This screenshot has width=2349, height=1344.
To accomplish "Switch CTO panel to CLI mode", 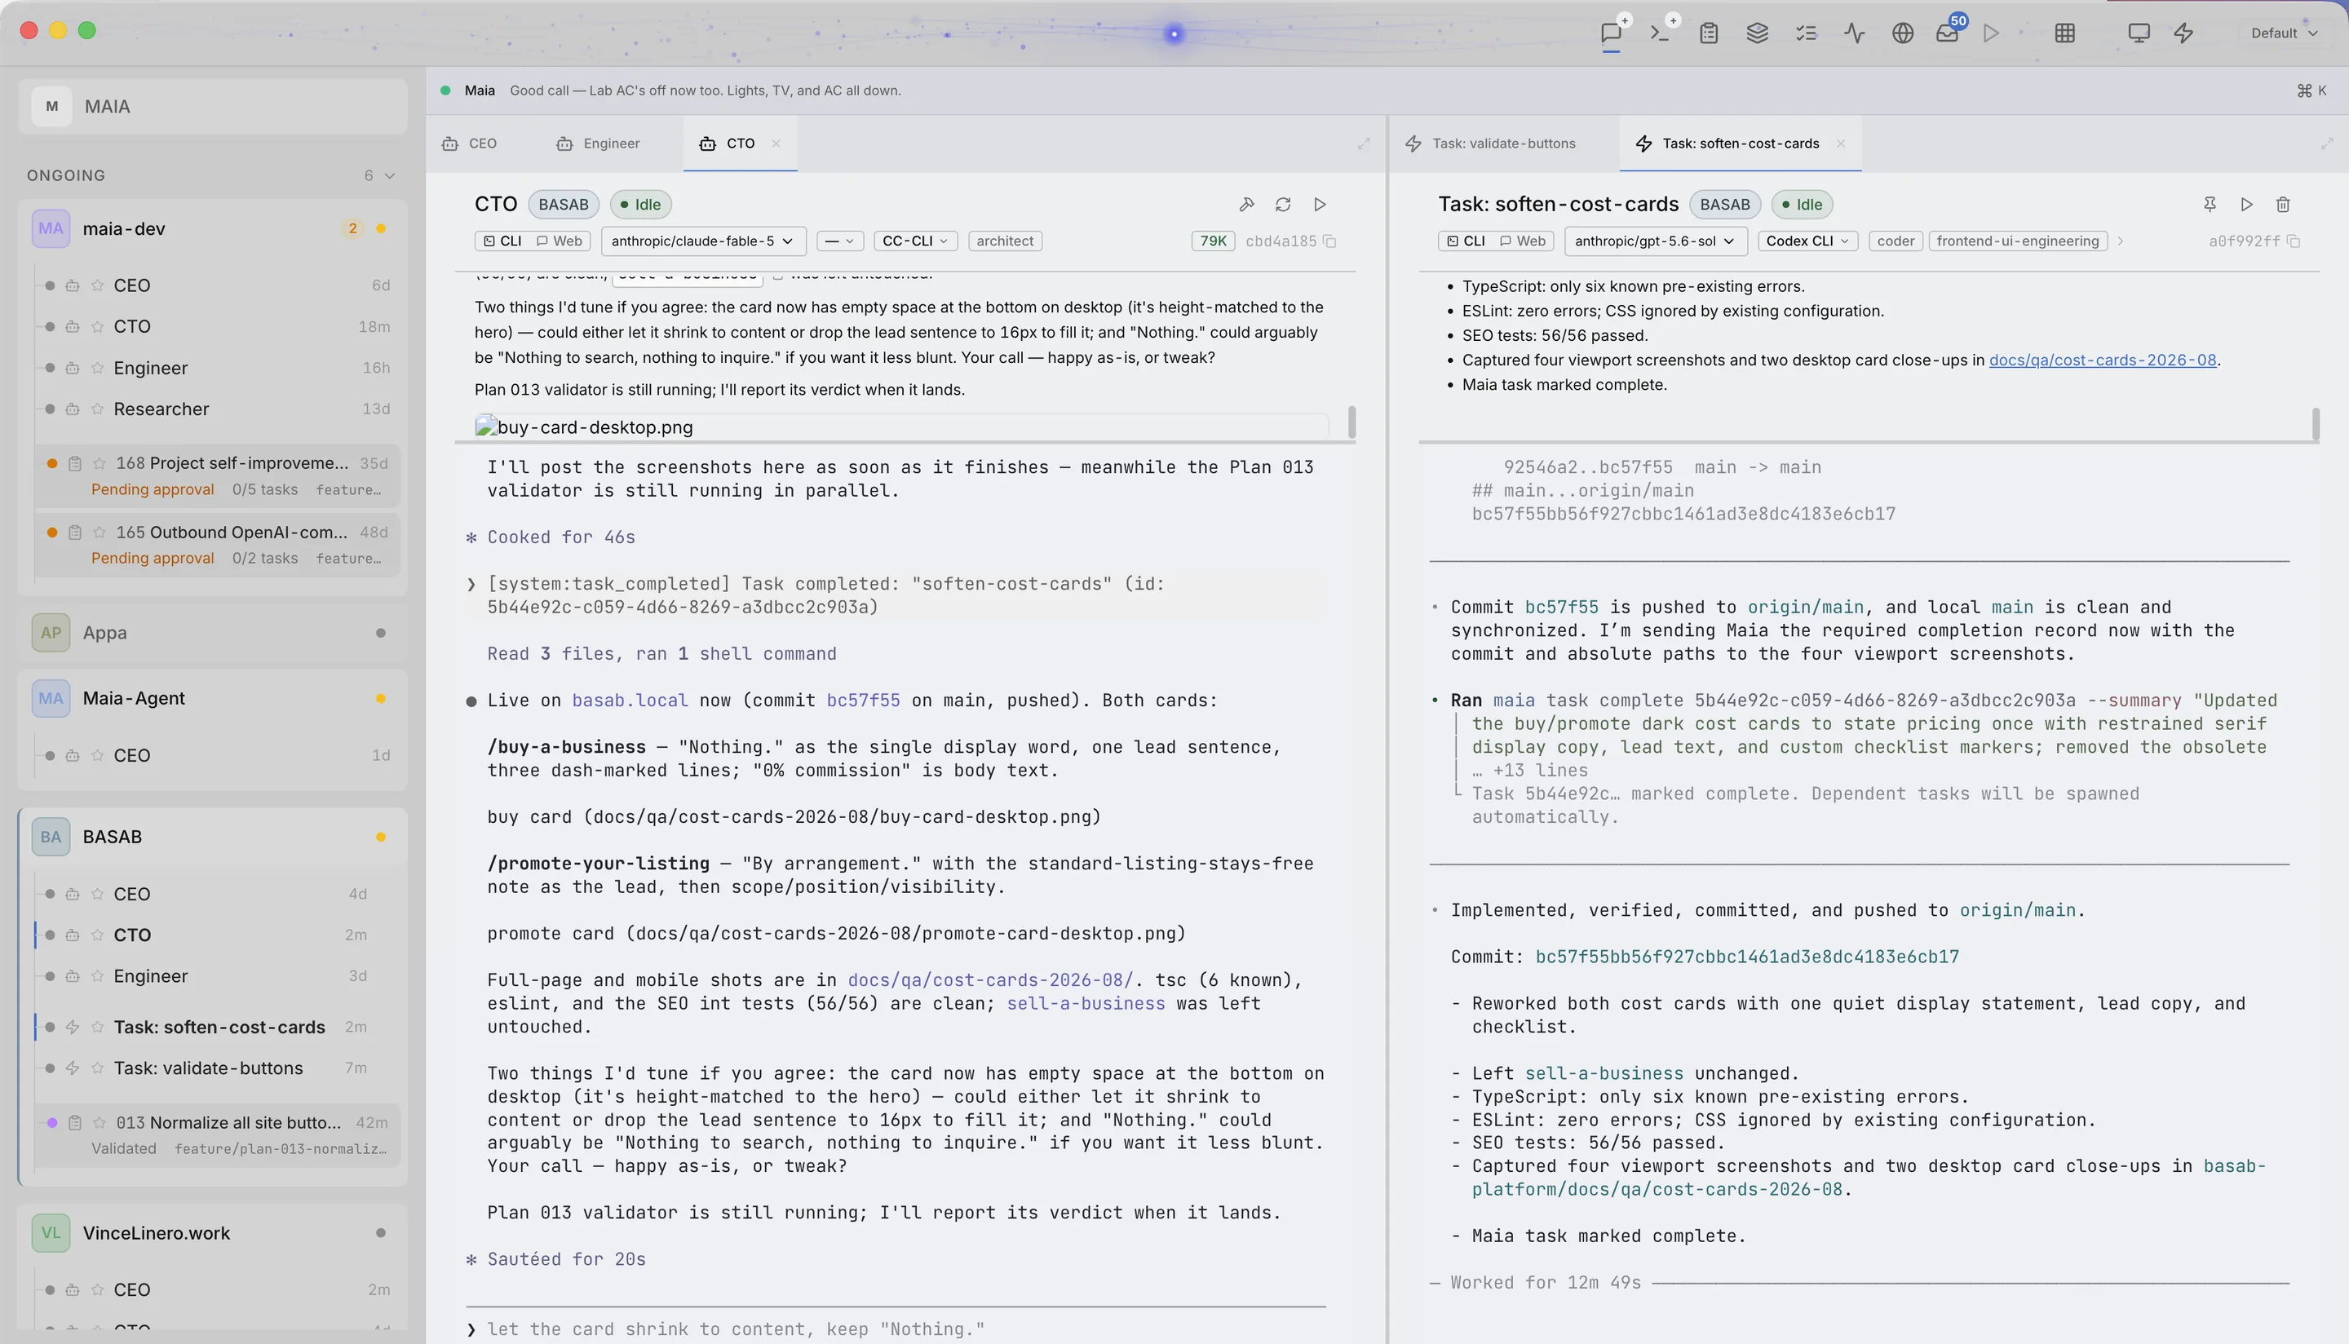I will click(x=503, y=241).
